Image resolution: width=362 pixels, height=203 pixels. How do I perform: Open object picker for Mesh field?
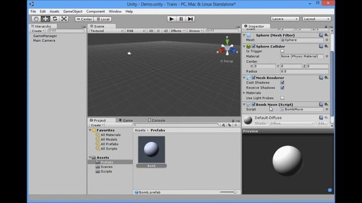coord(327,40)
